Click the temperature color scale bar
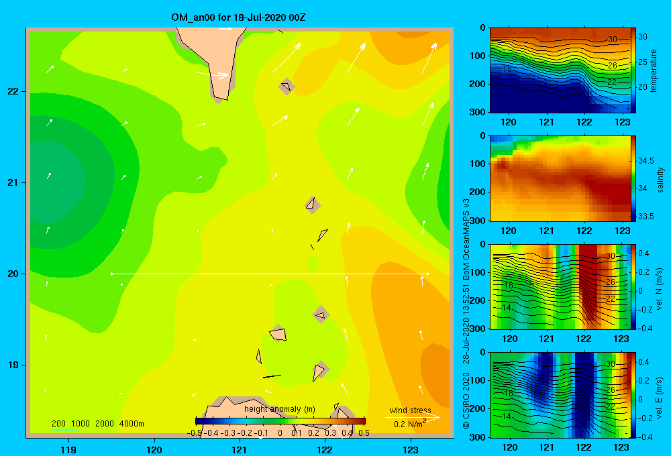Image resolution: width=671 pixels, height=456 pixels. pos(633,70)
